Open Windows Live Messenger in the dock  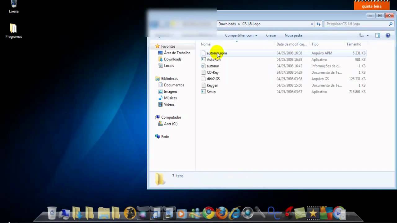[195, 213]
